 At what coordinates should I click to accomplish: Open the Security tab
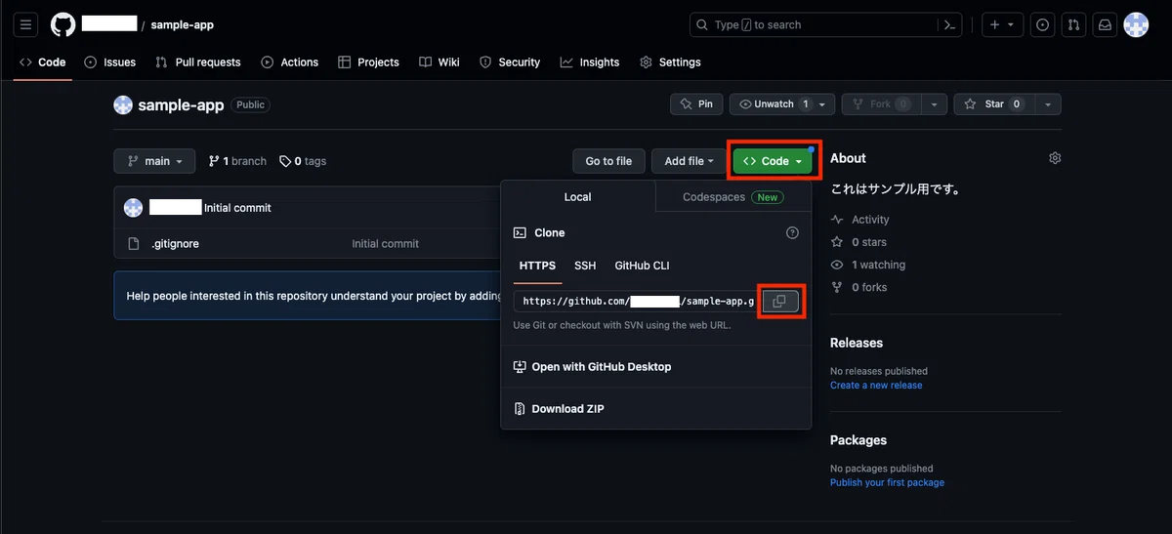[510, 62]
